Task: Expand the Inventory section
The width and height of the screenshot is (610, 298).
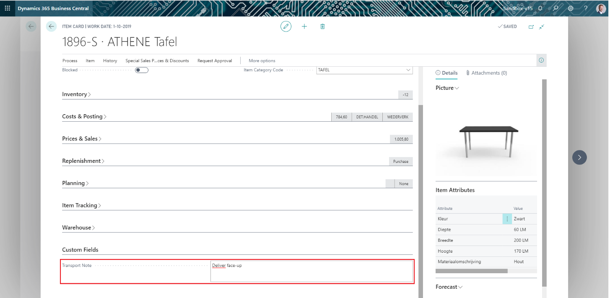Action: click(76, 94)
